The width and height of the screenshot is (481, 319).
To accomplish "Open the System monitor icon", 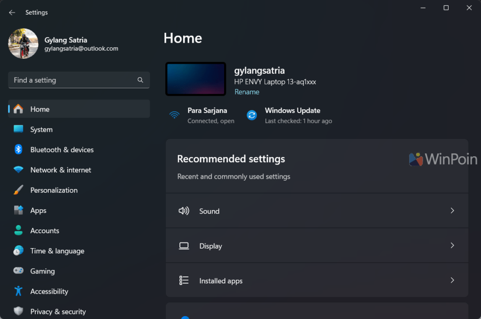I will 18,129.
